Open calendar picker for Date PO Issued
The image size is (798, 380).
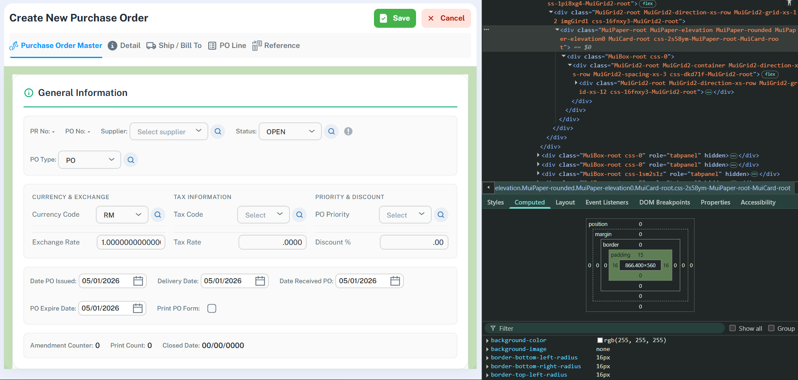[x=138, y=281]
